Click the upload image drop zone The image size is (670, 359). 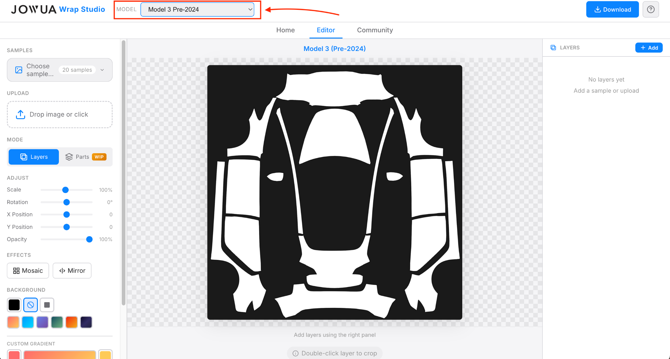pos(60,115)
